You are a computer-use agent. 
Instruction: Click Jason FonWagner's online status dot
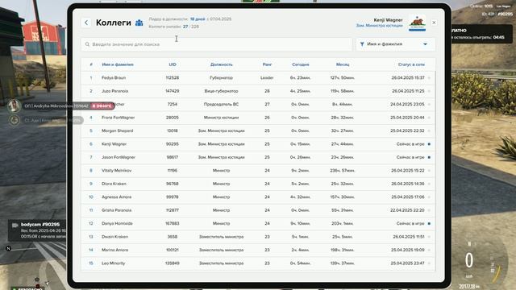[429, 157]
